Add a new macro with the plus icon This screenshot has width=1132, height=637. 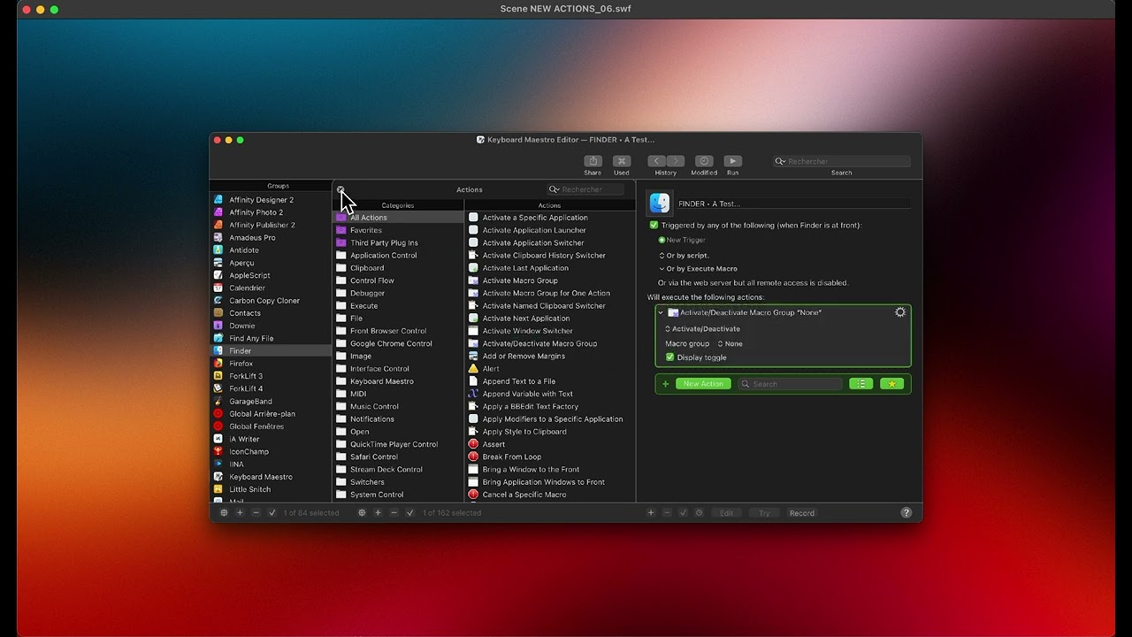coord(378,513)
